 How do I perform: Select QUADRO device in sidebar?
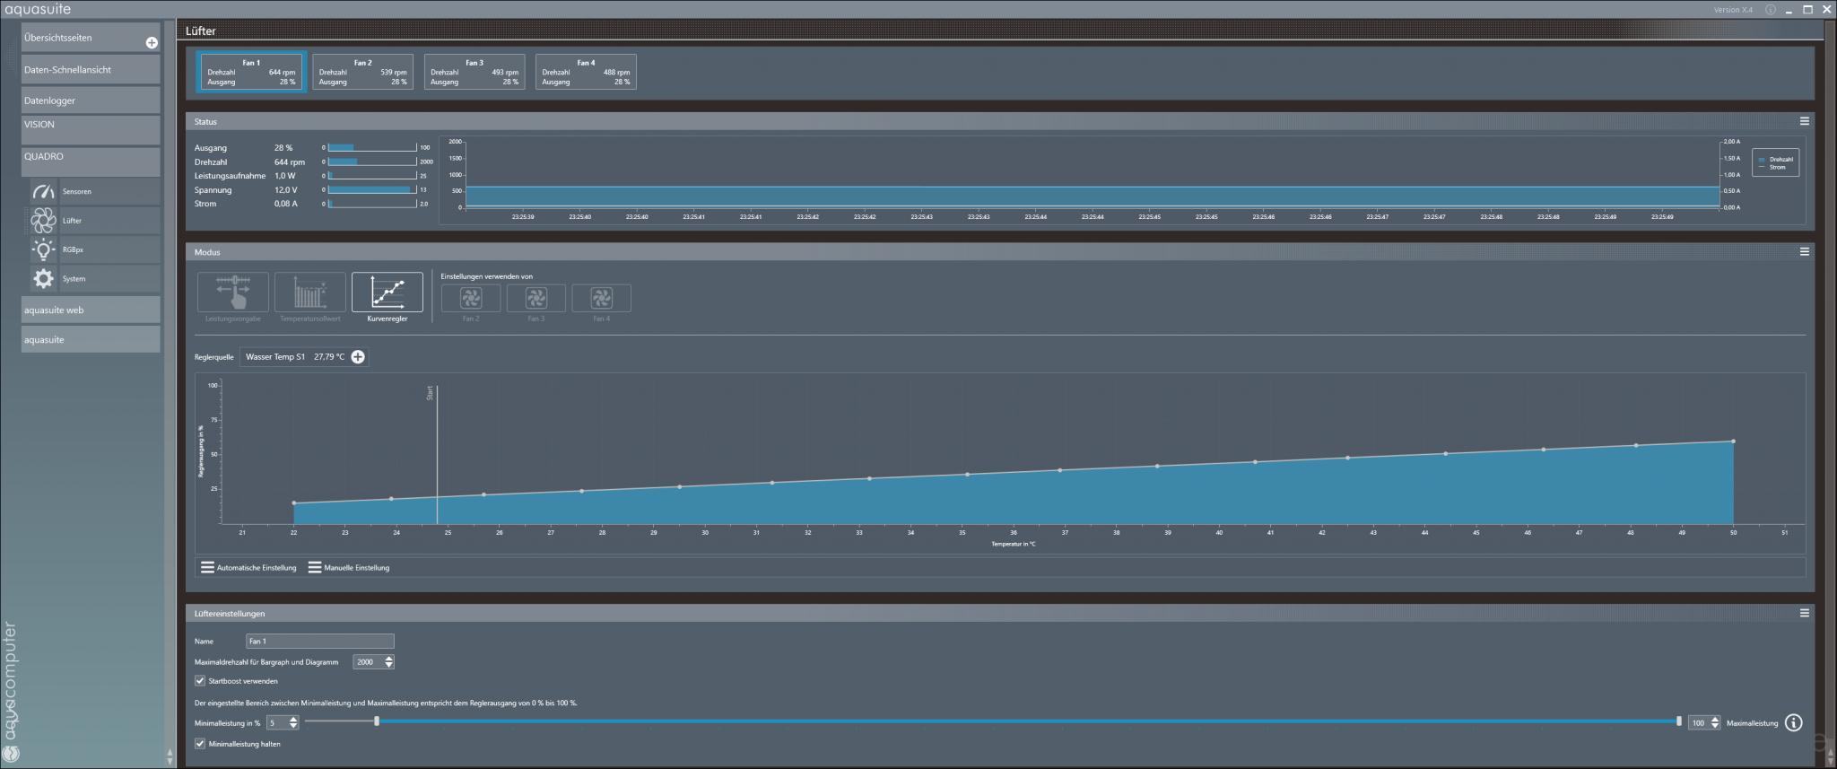coord(91,162)
